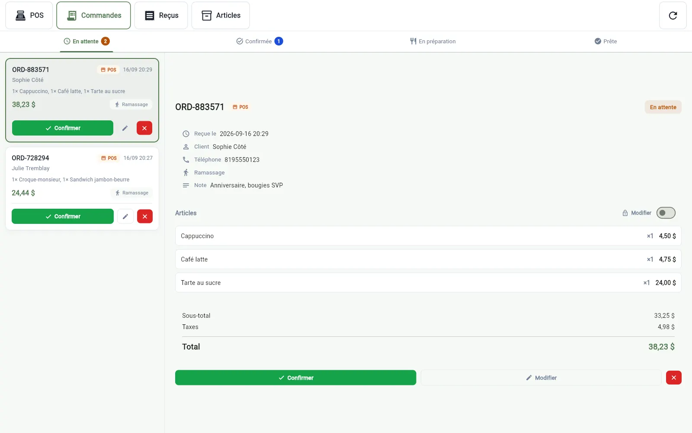The image size is (692, 433).
Task: Show the Prête orders
Action: tap(605, 42)
